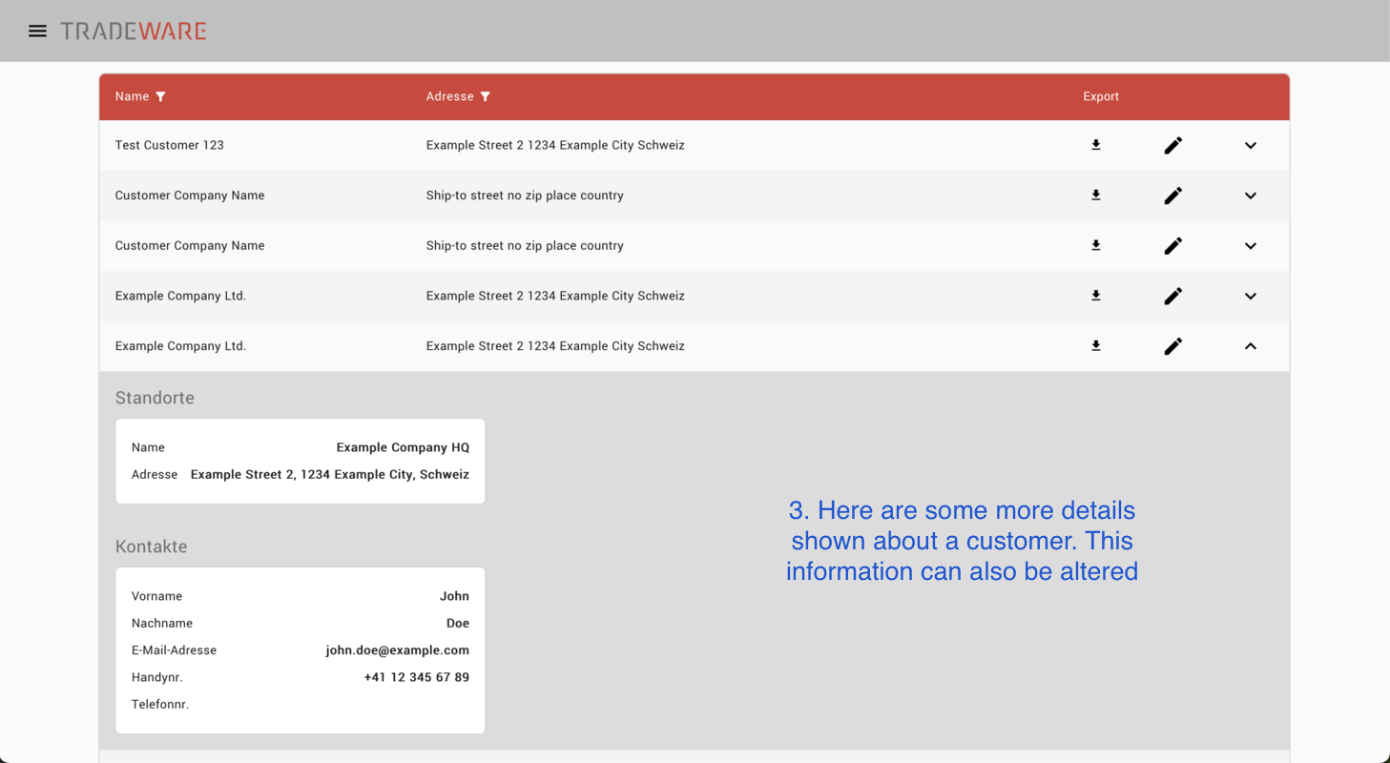Click the E-Mail-Adresse label
Viewport: 1390px width, 763px height.
[174, 650]
